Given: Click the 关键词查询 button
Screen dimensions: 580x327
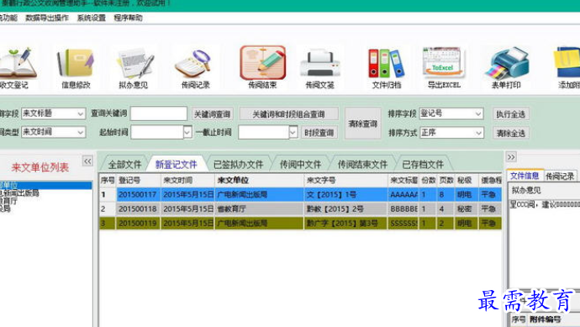Looking at the screenshot, I should point(213,114).
